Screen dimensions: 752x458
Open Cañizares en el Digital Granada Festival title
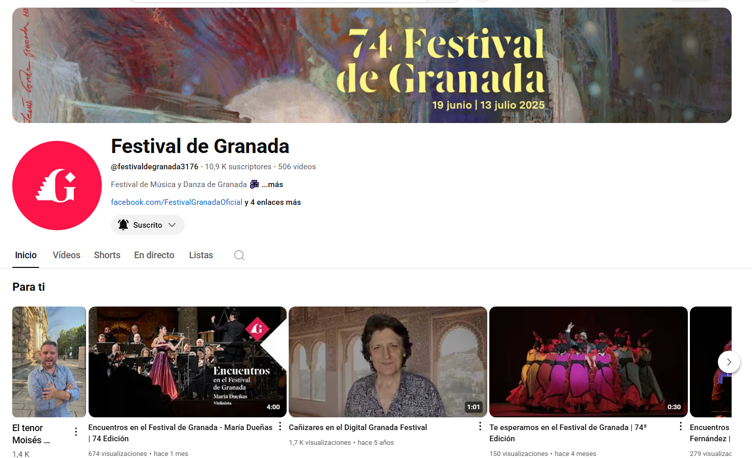pos(358,428)
